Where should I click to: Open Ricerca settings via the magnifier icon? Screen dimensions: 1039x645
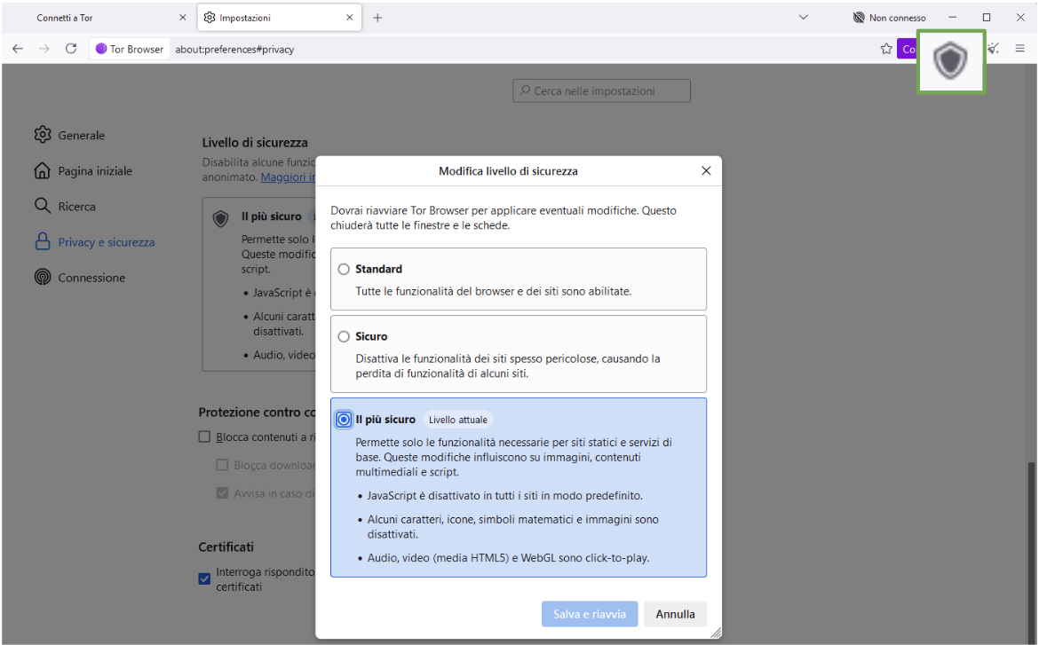[x=42, y=206]
